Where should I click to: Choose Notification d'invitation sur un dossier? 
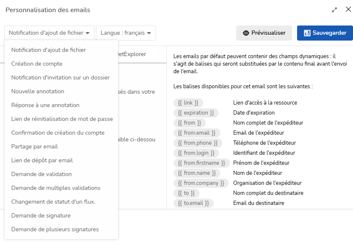(61, 78)
